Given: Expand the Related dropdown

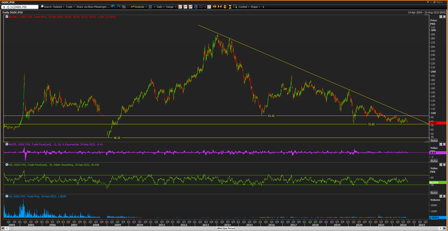Looking at the screenshot, I should (58, 7).
